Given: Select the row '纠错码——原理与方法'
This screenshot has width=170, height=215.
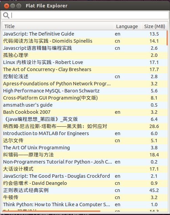Looking at the screenshot, I should pos(85,155).
